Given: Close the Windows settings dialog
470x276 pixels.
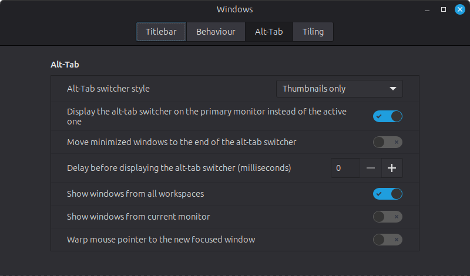Looking at the screenshot, I should click(x=460, y=9).
